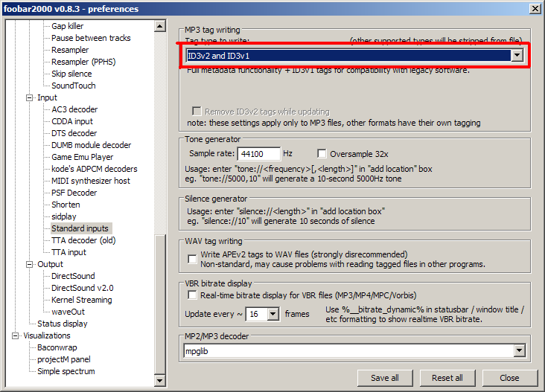
Task: Select the Resampler tree item
Action: tap(70, 50)
